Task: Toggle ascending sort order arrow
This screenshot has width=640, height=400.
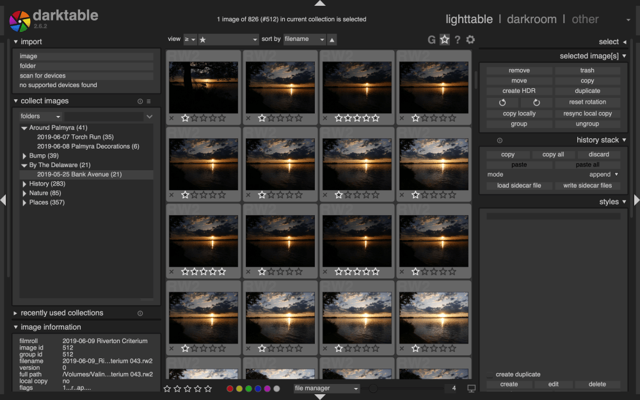Action: click(x=330, y=39)
